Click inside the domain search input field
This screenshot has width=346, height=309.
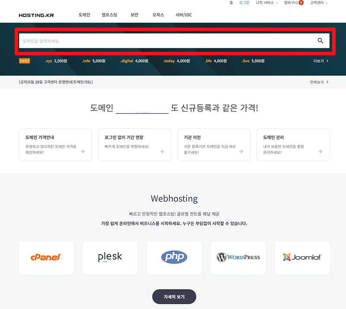click(130, 40)
